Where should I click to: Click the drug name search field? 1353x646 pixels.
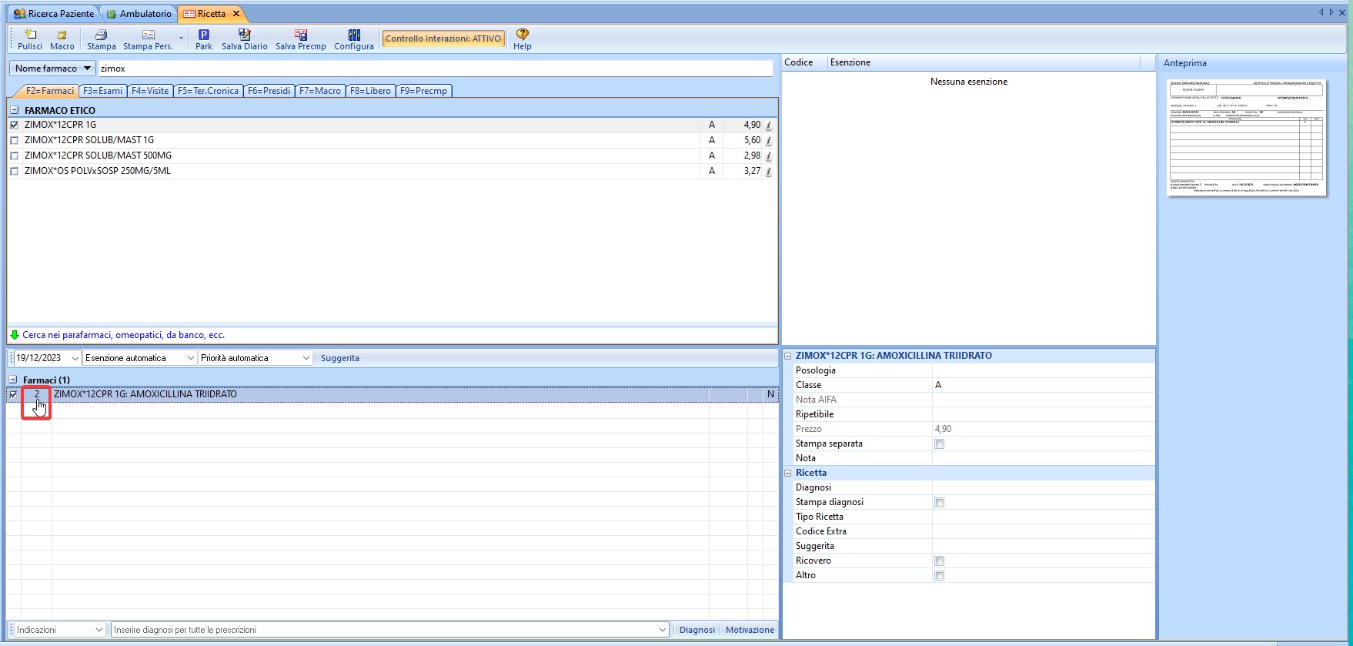pos(435,69)
